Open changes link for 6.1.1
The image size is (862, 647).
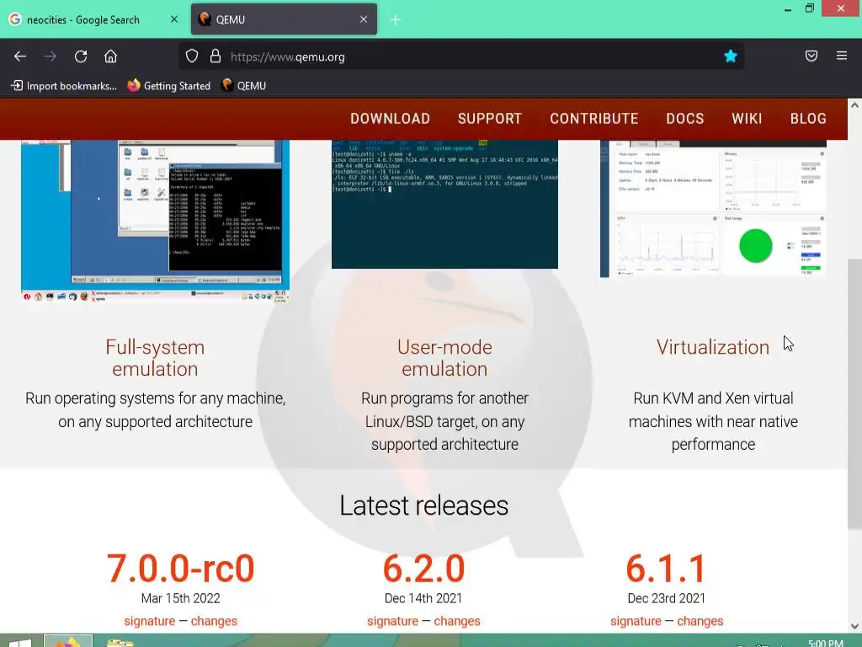click(700, 621)
